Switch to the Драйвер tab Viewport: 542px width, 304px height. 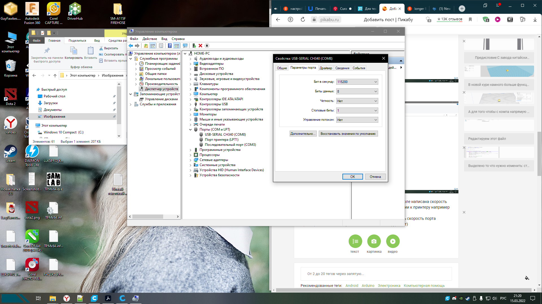[326, 68]
